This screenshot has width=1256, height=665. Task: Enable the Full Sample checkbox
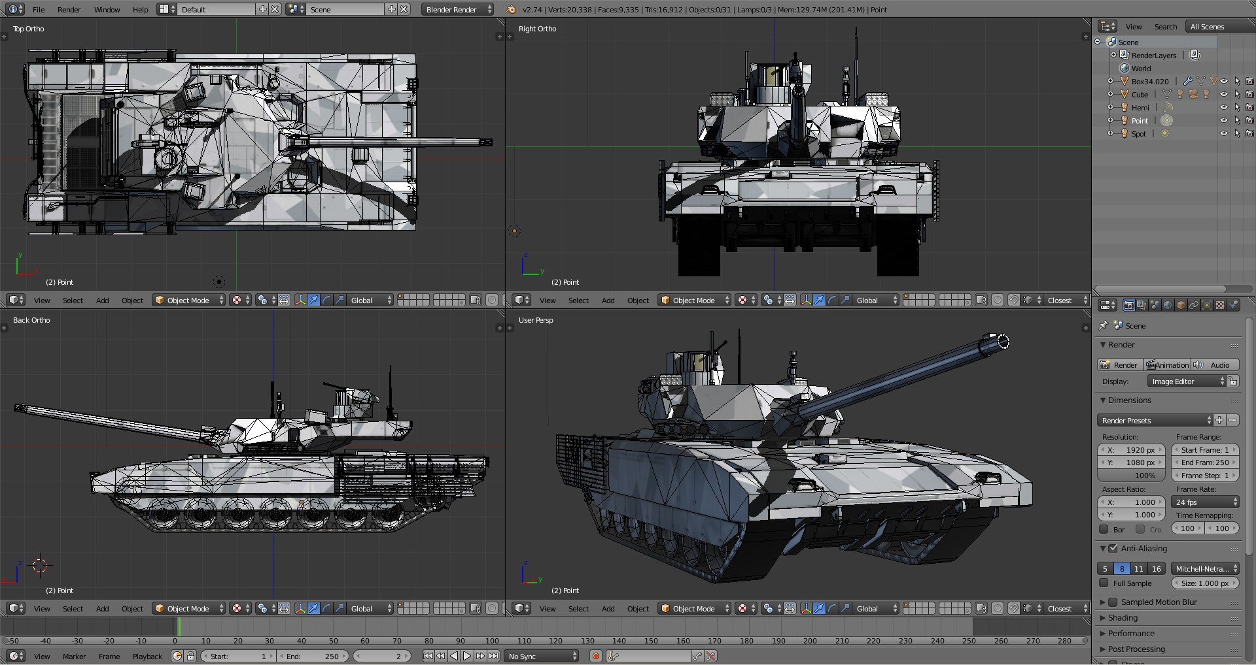(x=1104, y=583)
